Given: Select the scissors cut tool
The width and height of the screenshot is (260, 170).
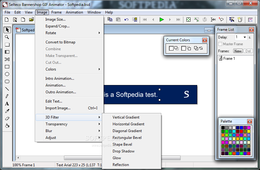Looking at the screenshot, I should click(7, 59).
